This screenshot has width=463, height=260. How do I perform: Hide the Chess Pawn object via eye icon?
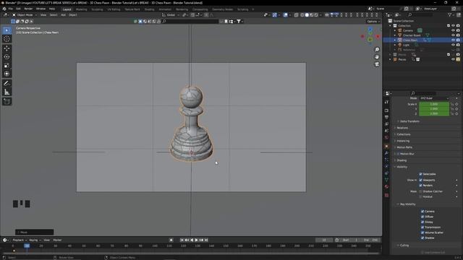(453, 40)
